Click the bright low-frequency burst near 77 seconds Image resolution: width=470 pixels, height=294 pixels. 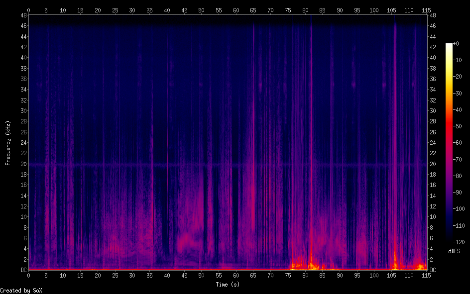click(294, 262)
